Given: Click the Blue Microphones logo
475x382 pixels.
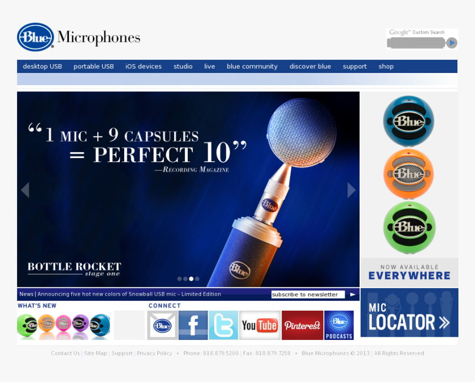Looking at the screenshot, I should click(77, 36).
